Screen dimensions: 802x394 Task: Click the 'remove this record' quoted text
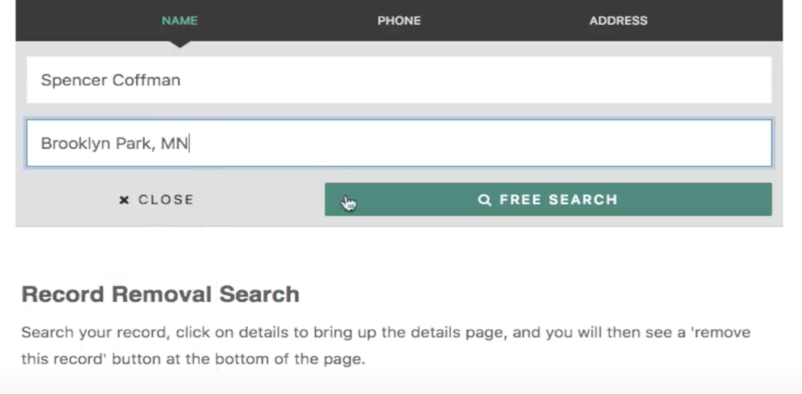tap(720, 333)
